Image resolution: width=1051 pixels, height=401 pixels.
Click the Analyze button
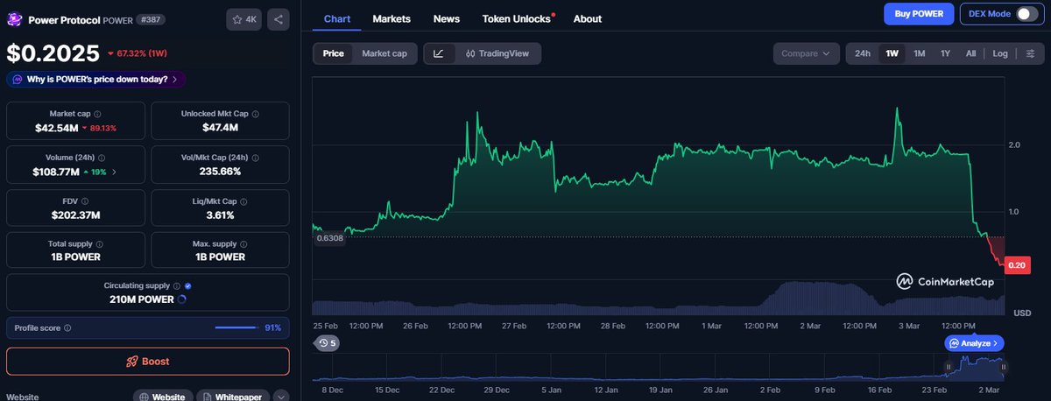tap(974, 343)
